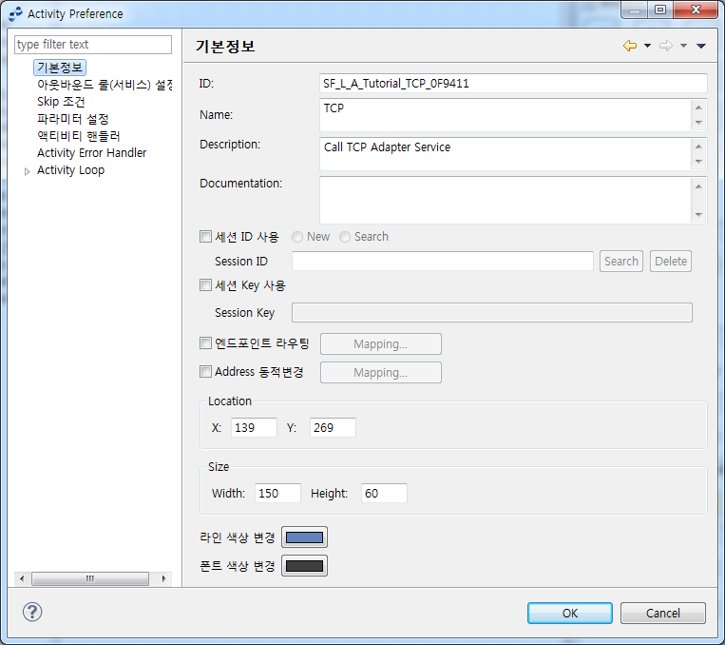
Task: Click Description field scroll up arrow
Action: click(698, 147)
